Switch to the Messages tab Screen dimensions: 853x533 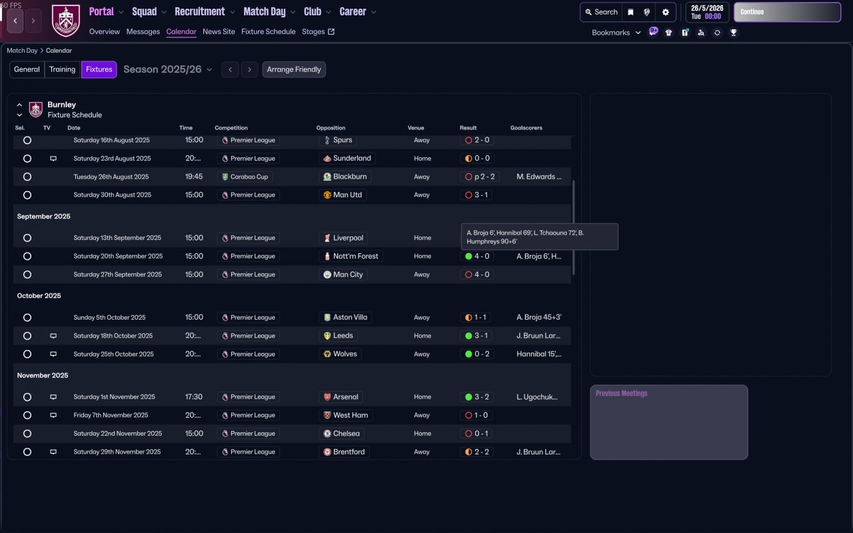143,31
